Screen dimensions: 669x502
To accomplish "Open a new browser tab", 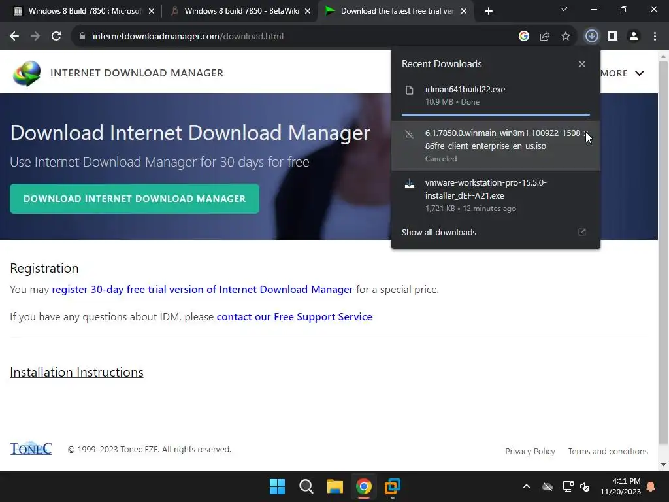I will [x=489, y=12].
